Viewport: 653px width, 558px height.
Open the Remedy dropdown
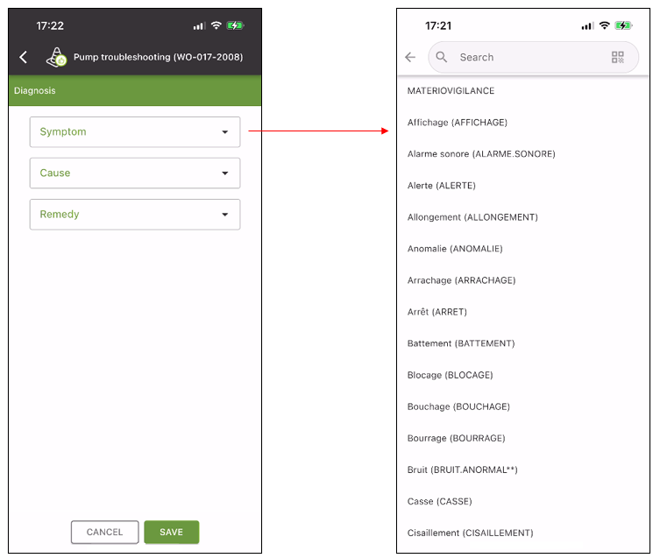coord(135,215)
